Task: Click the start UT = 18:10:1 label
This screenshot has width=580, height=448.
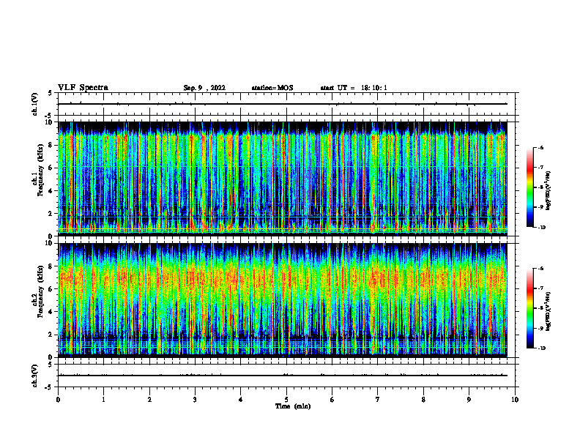Action: (354, 88)
